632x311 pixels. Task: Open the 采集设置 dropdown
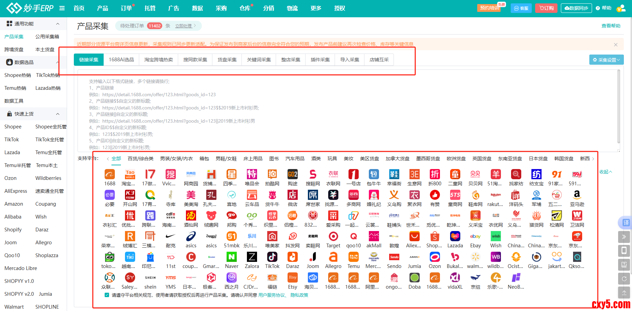coord(606,60)
